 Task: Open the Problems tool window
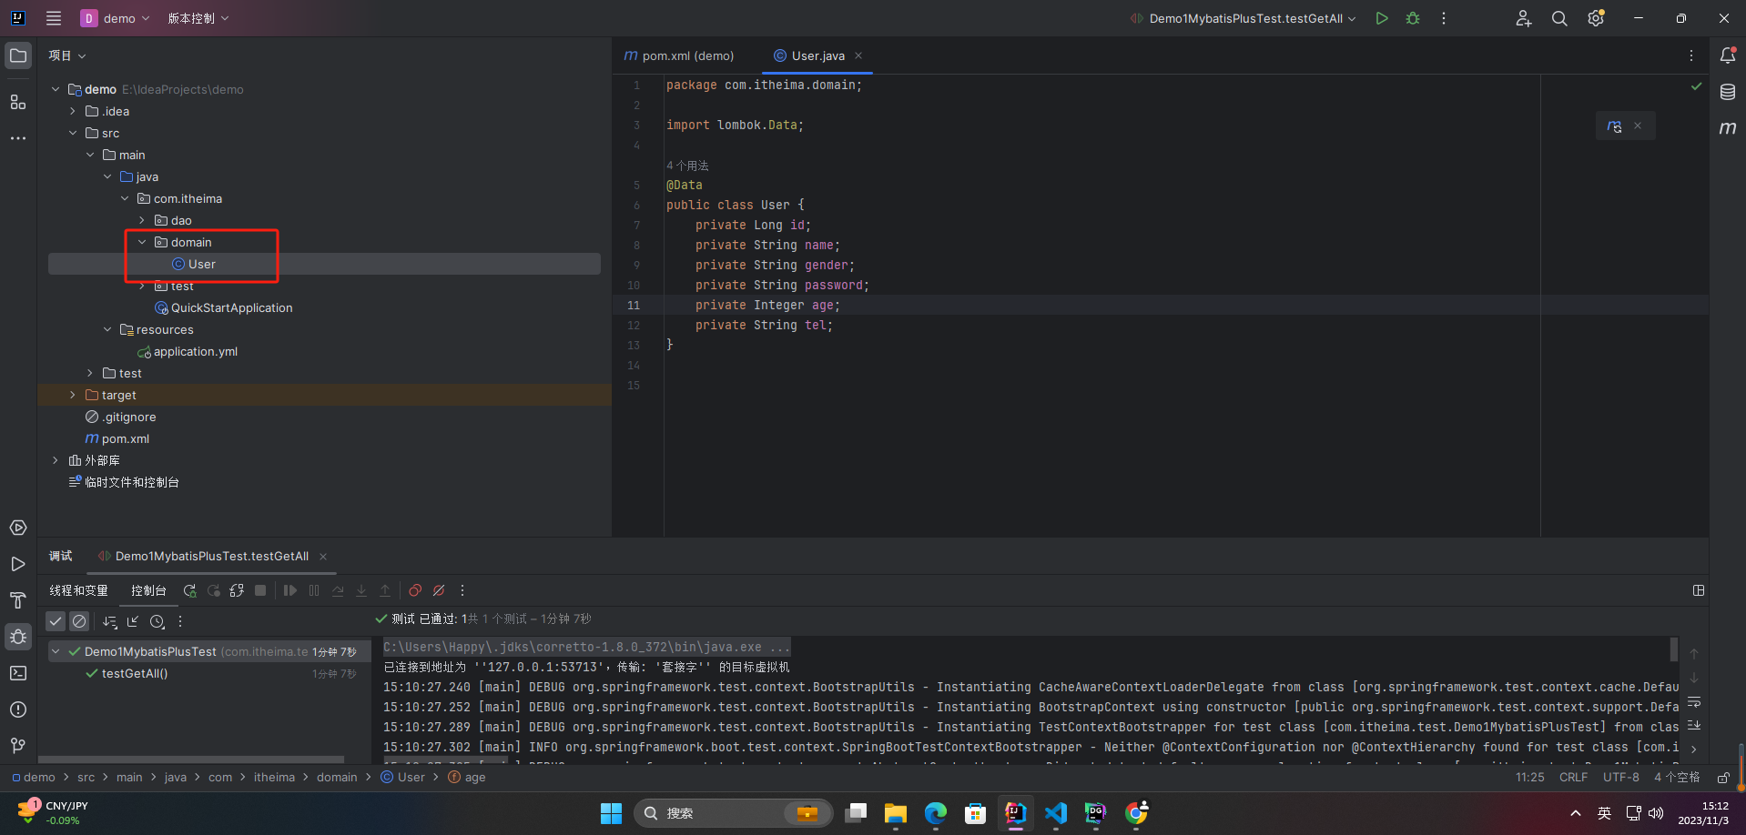pos(18,709)
